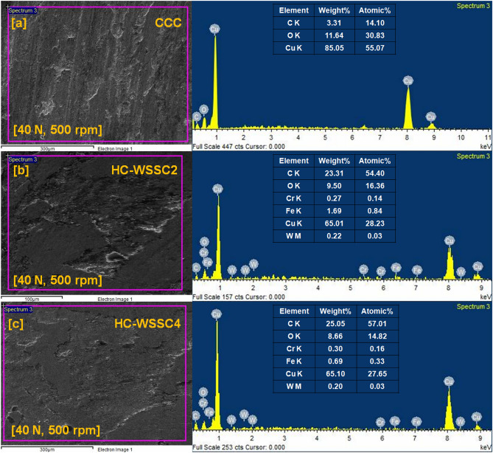Click the tallest Cu peak label in CCC spectrum
Image resolution: width=493 pixels, height=453 pixels.
pos(214,30)
